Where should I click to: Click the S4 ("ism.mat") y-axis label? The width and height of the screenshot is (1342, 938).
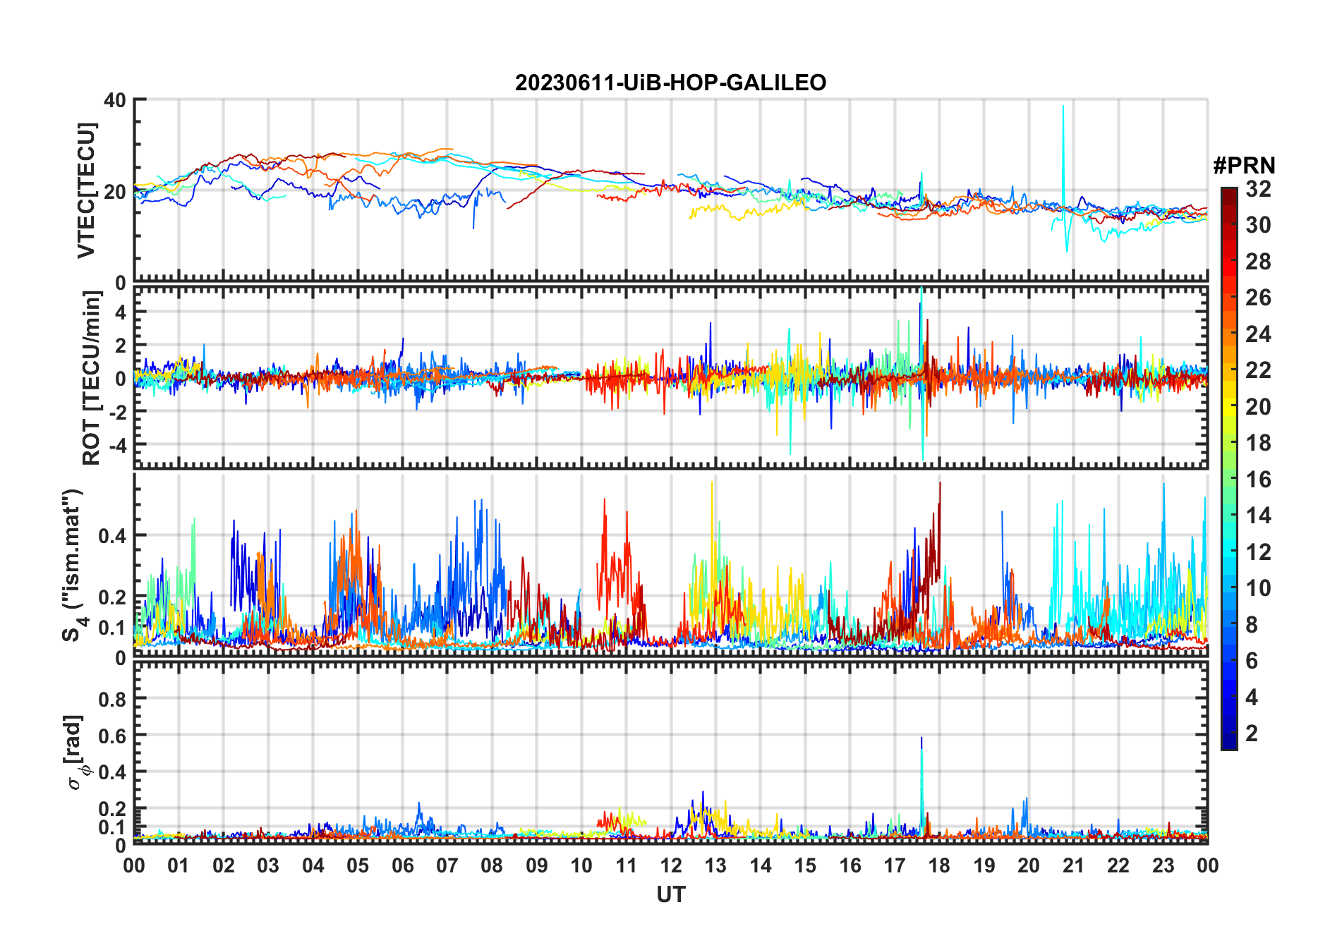coord(73,565)
